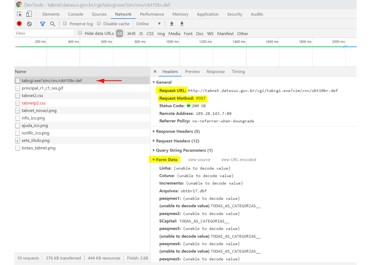
Task: Toggle the device toolbar icon
Action: click(x=29, y=14)
